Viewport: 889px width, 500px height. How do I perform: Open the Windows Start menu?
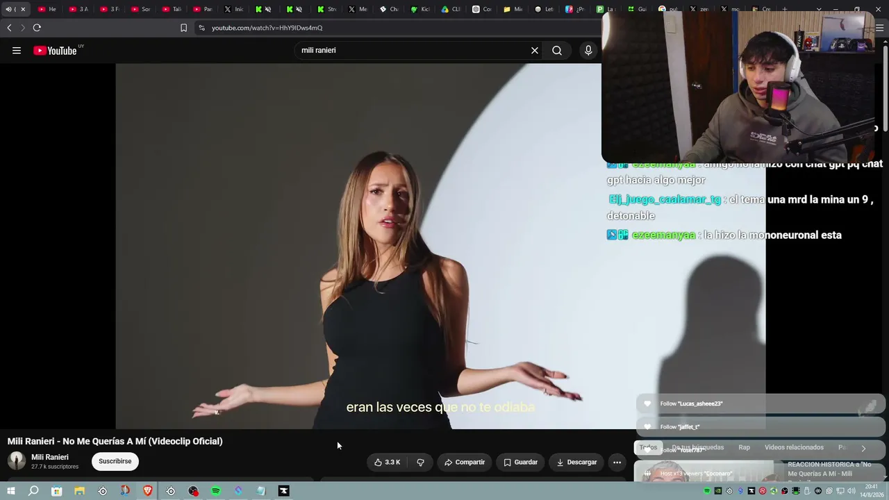[11, 491]
